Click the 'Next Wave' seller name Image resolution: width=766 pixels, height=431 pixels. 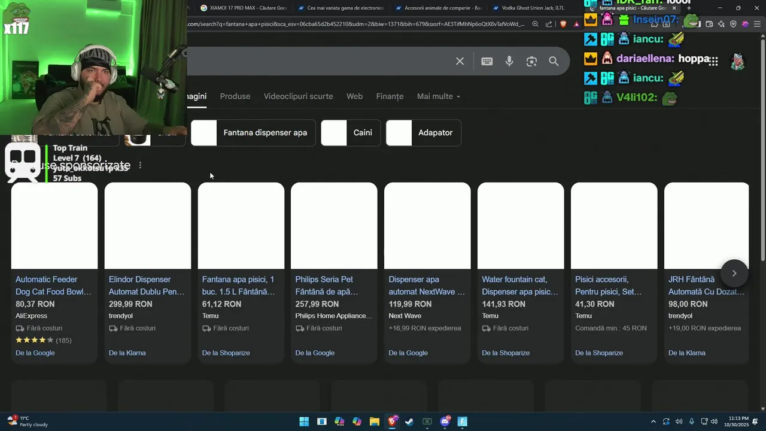405,316
